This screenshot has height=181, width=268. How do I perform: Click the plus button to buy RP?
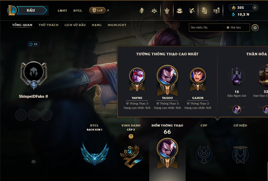tap(255, 8)
